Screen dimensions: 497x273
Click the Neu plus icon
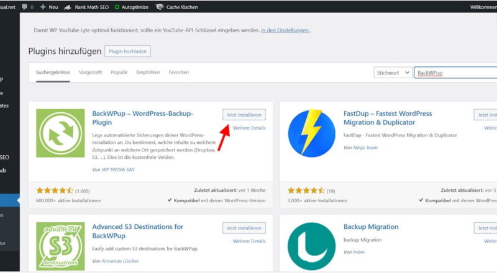coord(43,7)
